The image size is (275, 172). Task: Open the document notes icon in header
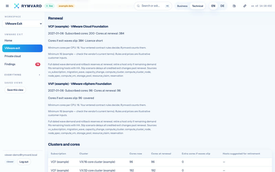pos(234,6)
